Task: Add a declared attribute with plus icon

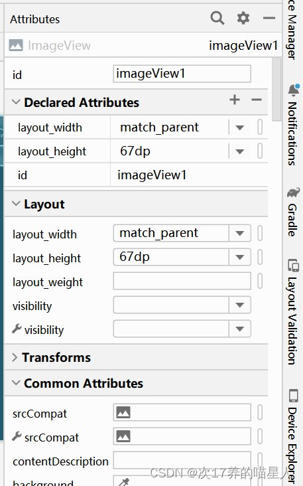Action: click(235, 100)
